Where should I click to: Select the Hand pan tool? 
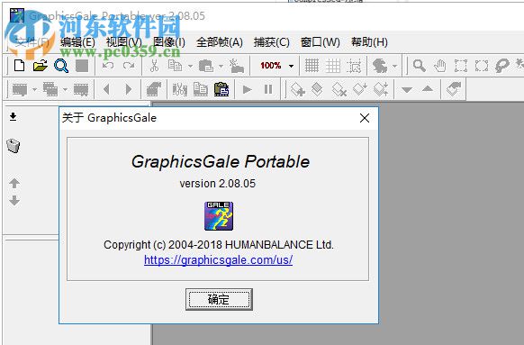[439, 66]
